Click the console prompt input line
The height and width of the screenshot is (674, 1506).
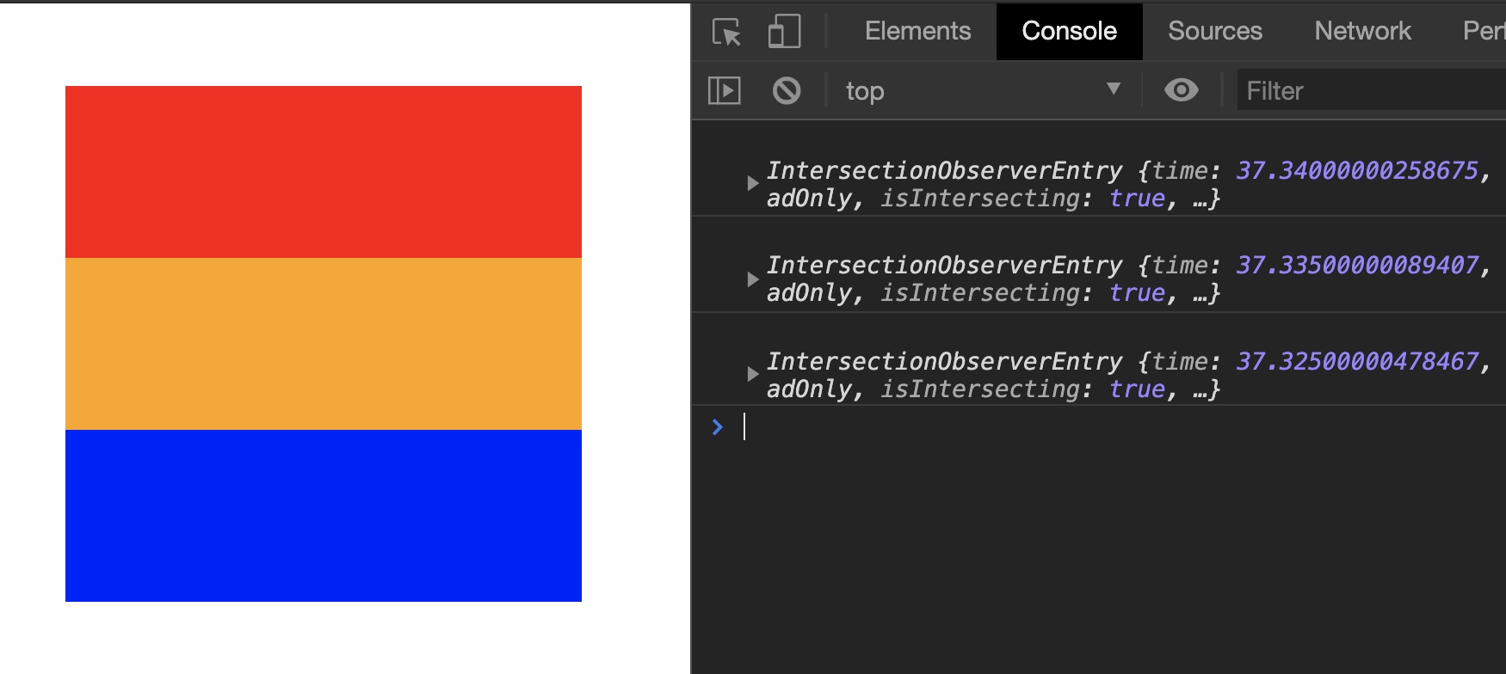coord(1033,426)
